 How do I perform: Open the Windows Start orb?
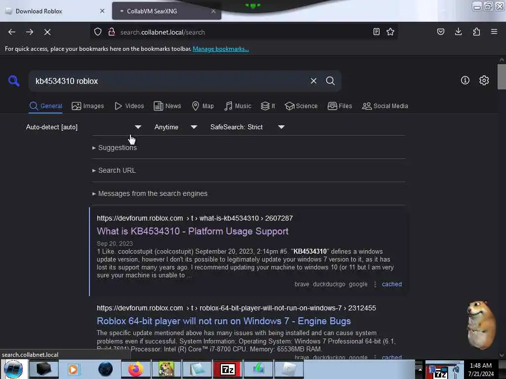13,369
